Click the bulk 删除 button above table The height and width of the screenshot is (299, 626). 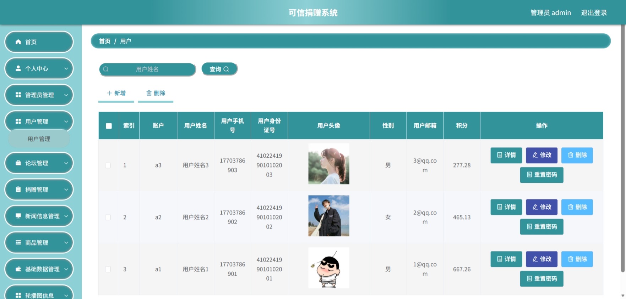156,93
